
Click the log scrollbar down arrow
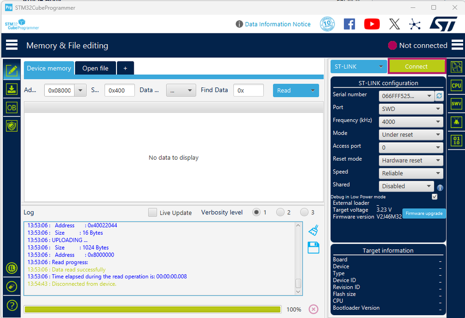tap(298, 292)
